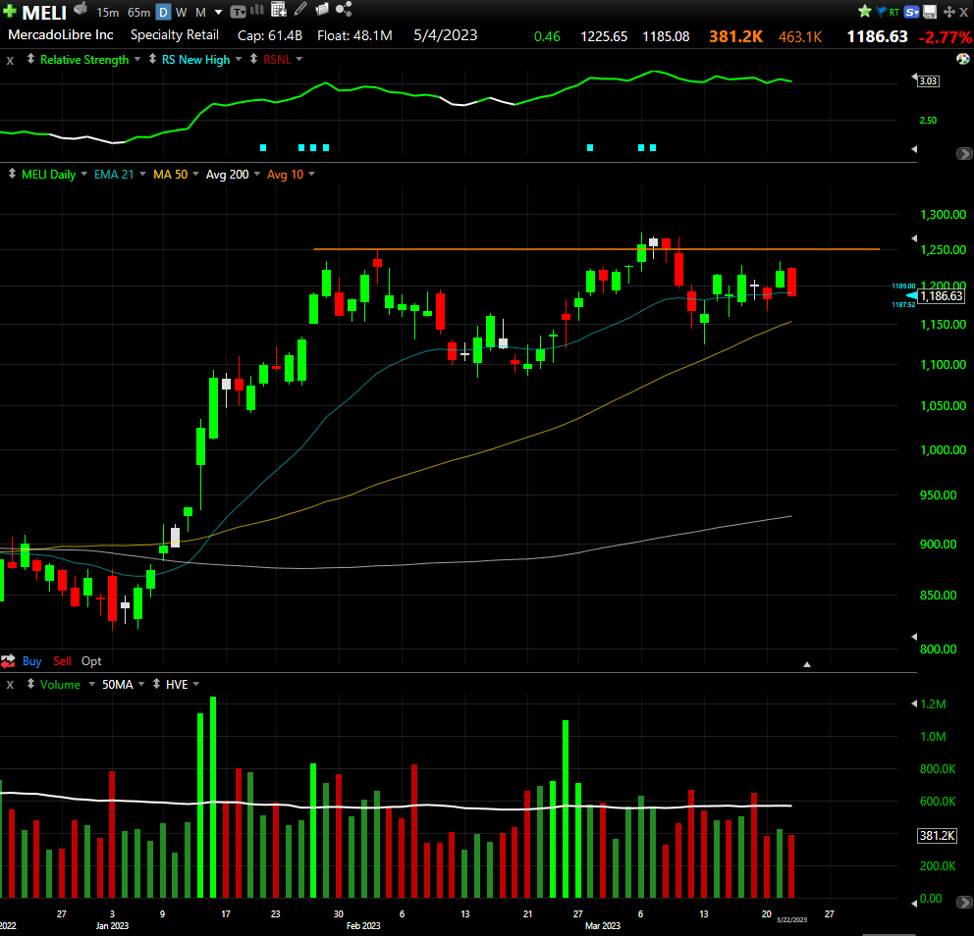Click the floppy disk save icon

click(930, 12)
